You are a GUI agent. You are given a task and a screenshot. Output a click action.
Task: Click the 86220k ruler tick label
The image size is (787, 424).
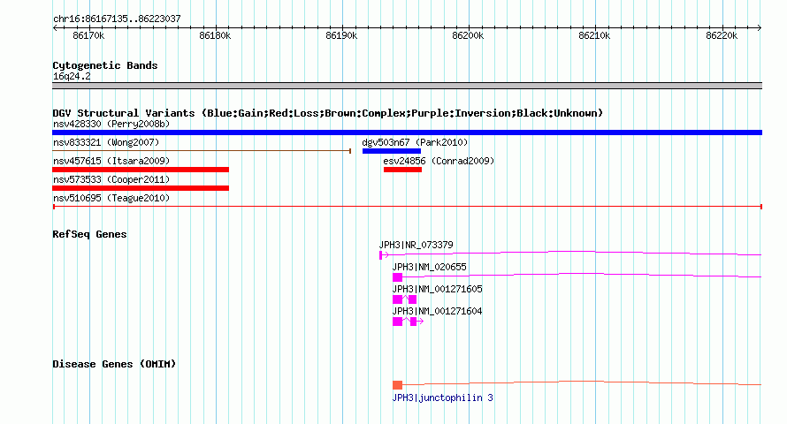[722, 35]
